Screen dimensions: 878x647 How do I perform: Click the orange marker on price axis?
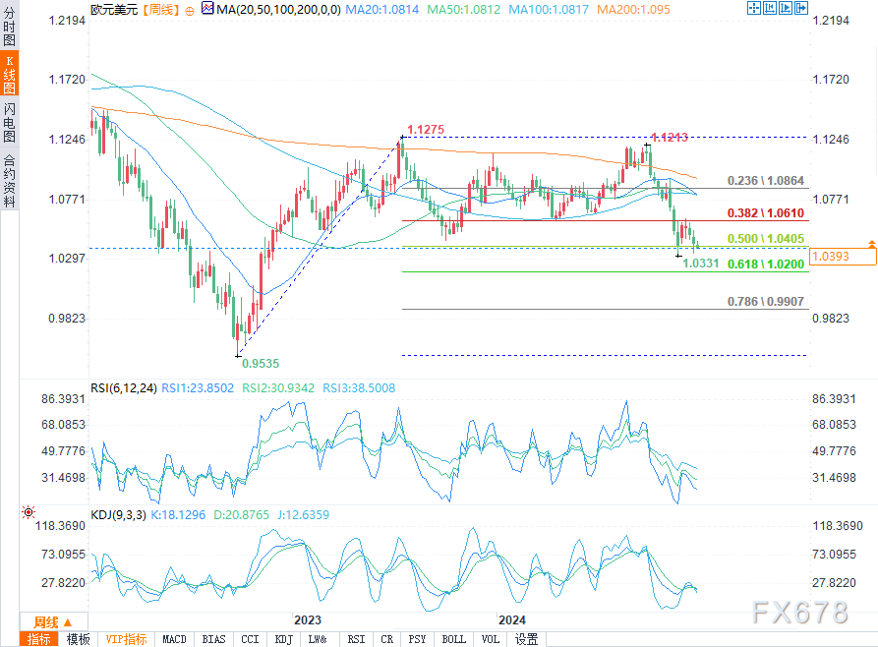tap(872, 244)
